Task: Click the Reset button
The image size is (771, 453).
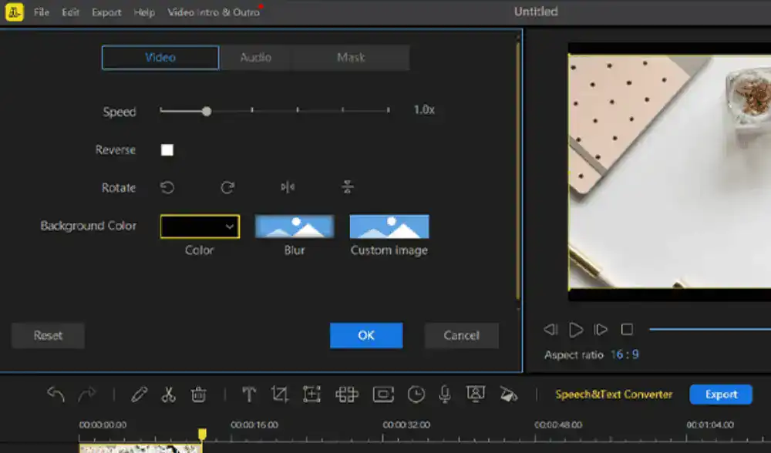Action: 48,336
